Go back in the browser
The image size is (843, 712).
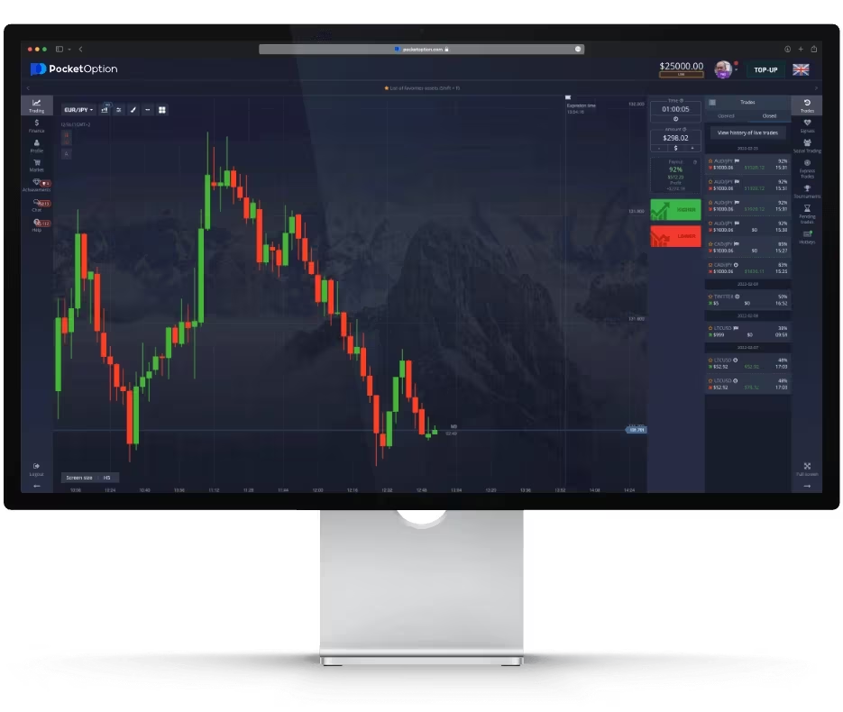click(80, 49)
